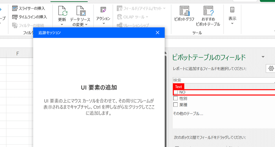Click the フィルターの接続 button
The height and width of the screenshot is (147, 275).
point(28,25)
